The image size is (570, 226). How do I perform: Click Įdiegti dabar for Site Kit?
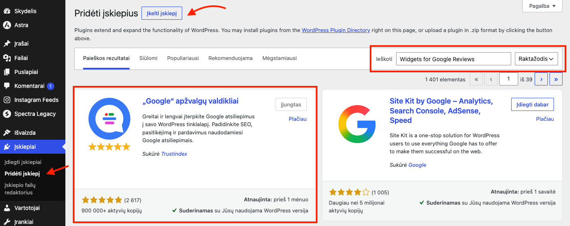[x=533, y=104]
